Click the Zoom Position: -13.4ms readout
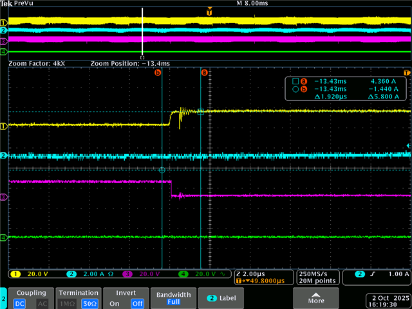The height and width of the screenshot is (309, 412). point(130,63)
